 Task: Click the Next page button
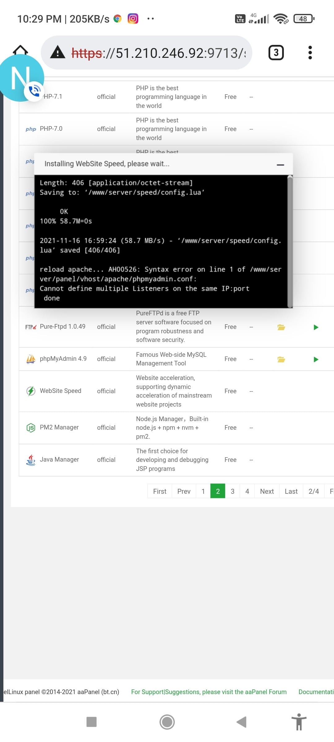pos(267,491)
